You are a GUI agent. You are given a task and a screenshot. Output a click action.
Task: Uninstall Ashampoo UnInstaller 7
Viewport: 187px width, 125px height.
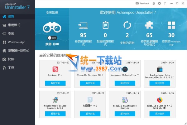coord(125,83)
